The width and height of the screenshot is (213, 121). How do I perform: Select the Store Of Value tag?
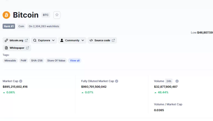click(56, 61)
